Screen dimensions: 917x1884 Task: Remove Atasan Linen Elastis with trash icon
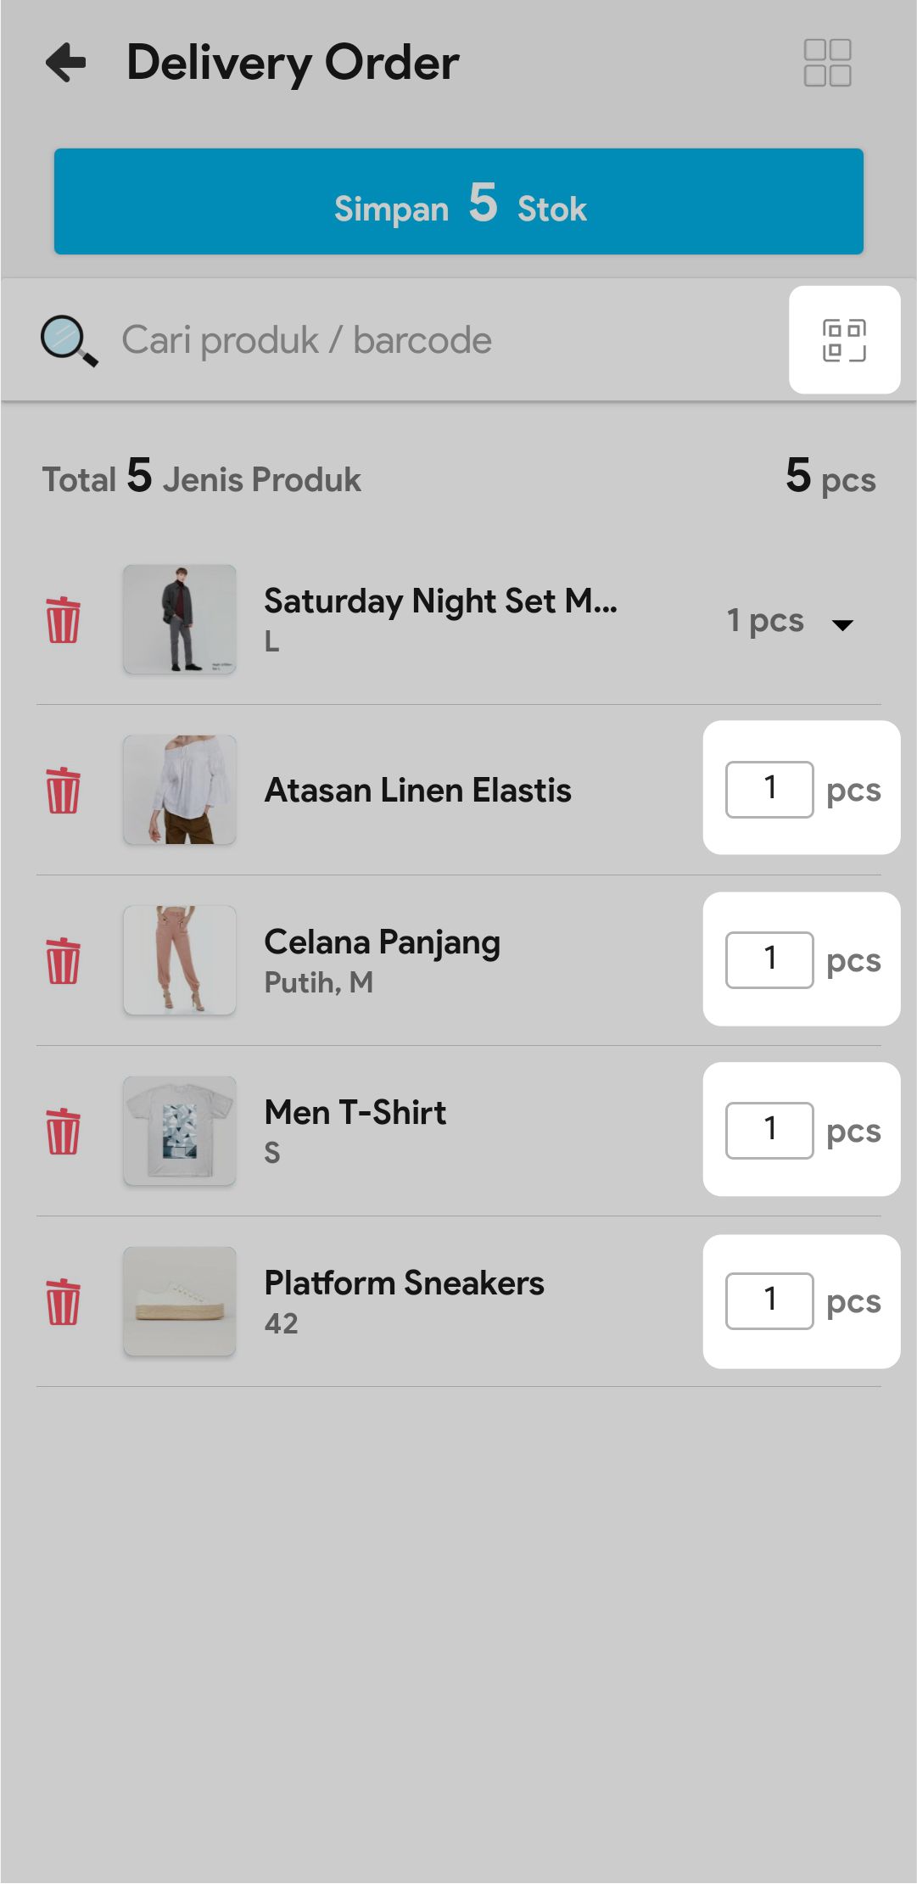point(63,791)
